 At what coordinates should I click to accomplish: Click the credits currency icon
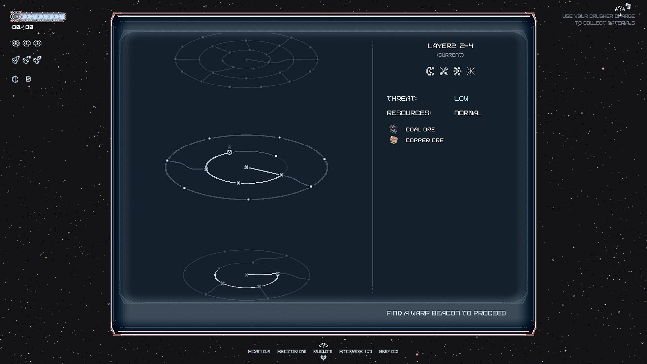15,79
